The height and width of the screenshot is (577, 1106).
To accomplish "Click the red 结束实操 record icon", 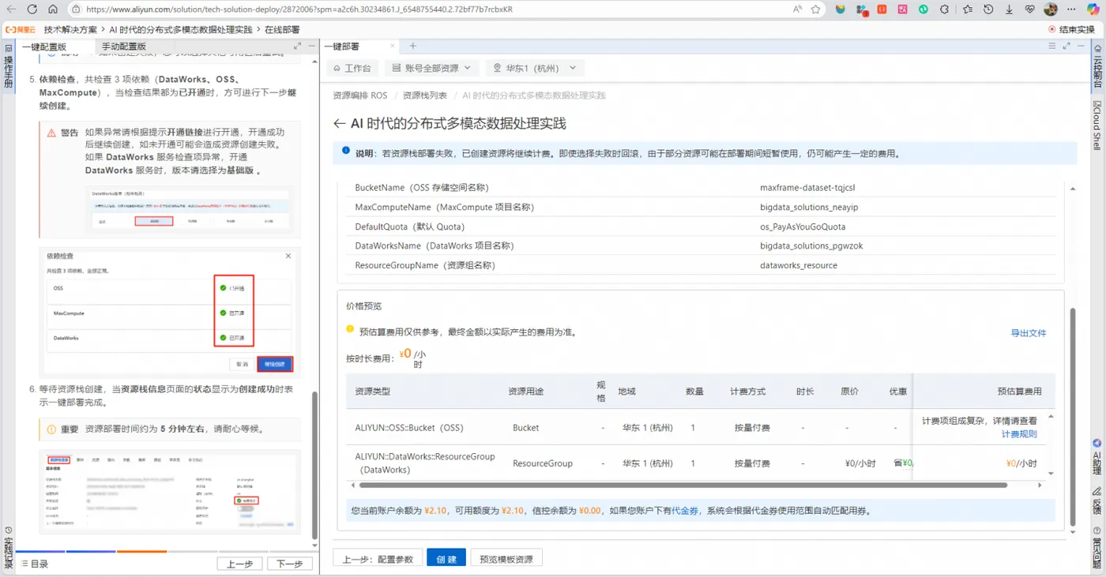I will (x=1051, y=29).
